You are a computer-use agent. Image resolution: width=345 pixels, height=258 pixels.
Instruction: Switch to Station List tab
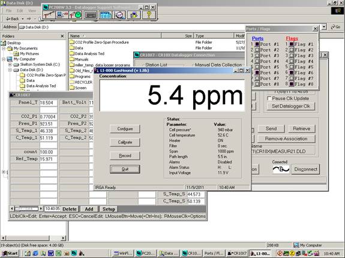tap(156, 65)
